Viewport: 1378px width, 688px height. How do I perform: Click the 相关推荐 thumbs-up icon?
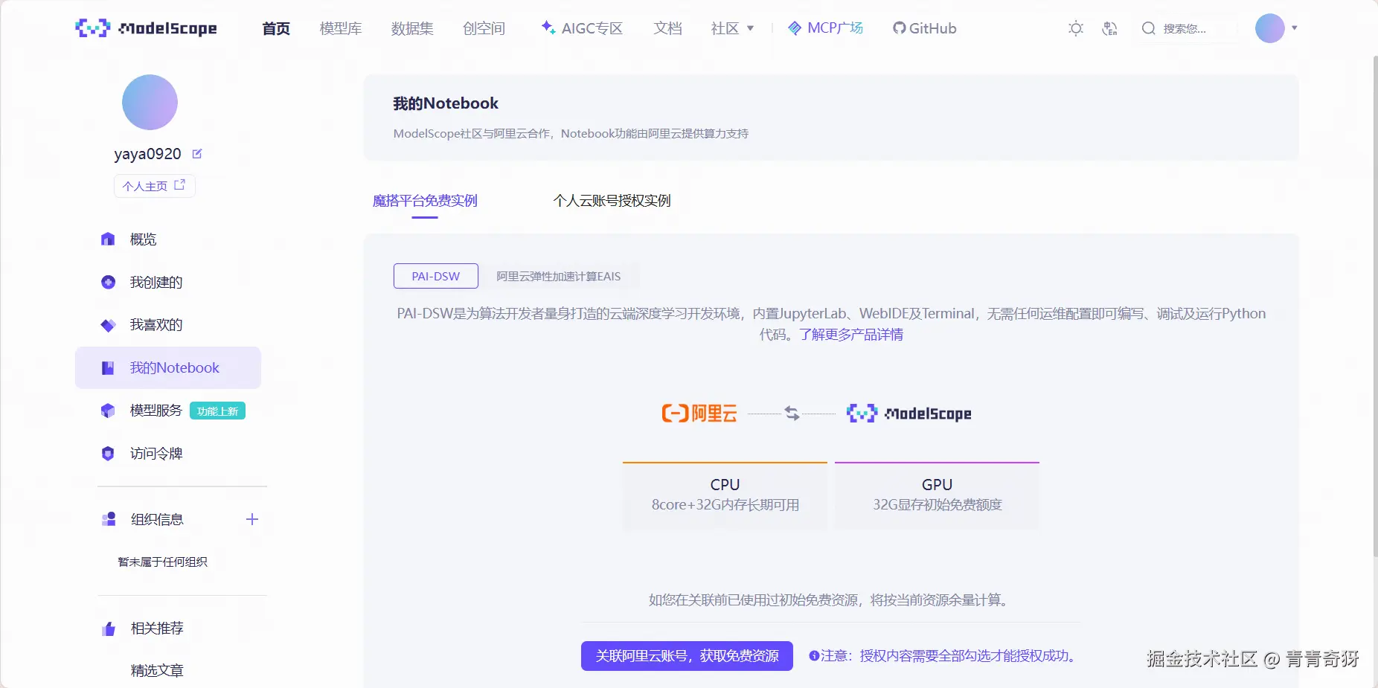[x=109, y=628]
